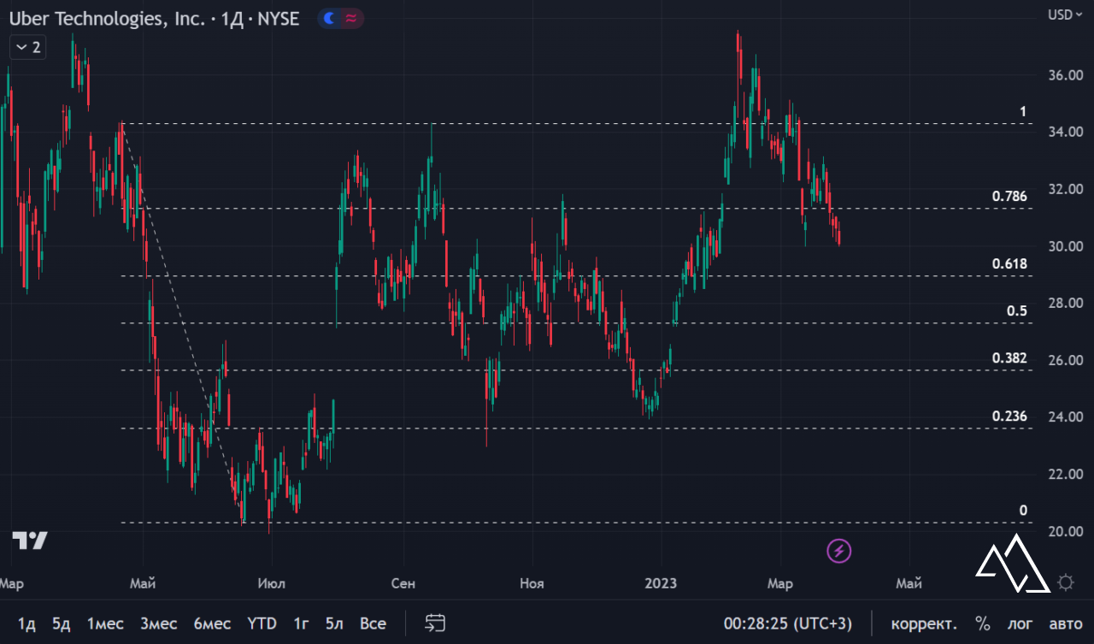Click the Fibonacci 0.5 level label
The width and height of the screenshot is (1094, 644).
[1017, 311]
